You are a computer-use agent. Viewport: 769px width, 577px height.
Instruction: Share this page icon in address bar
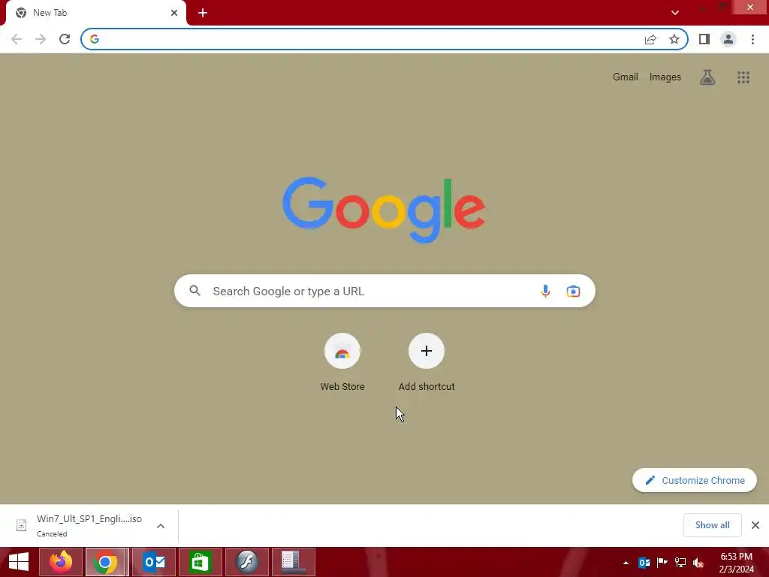tap(650, 39)
